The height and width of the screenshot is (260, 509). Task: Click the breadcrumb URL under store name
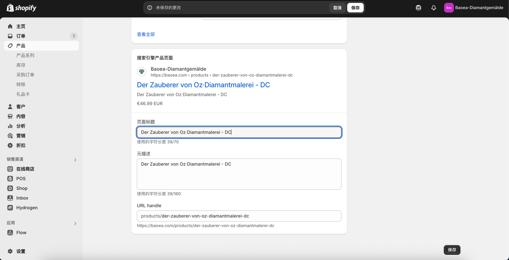pos(222,75)
